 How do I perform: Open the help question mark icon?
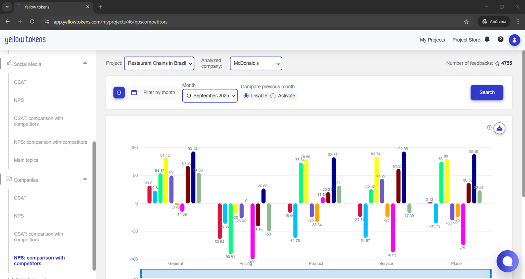tap(500, 40)
